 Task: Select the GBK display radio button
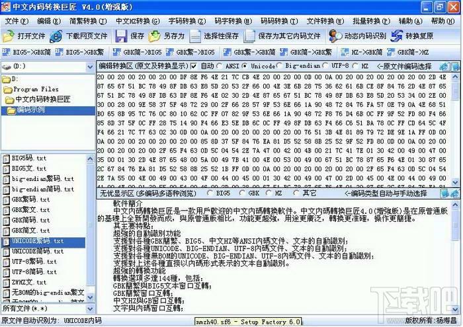point(242,193)
